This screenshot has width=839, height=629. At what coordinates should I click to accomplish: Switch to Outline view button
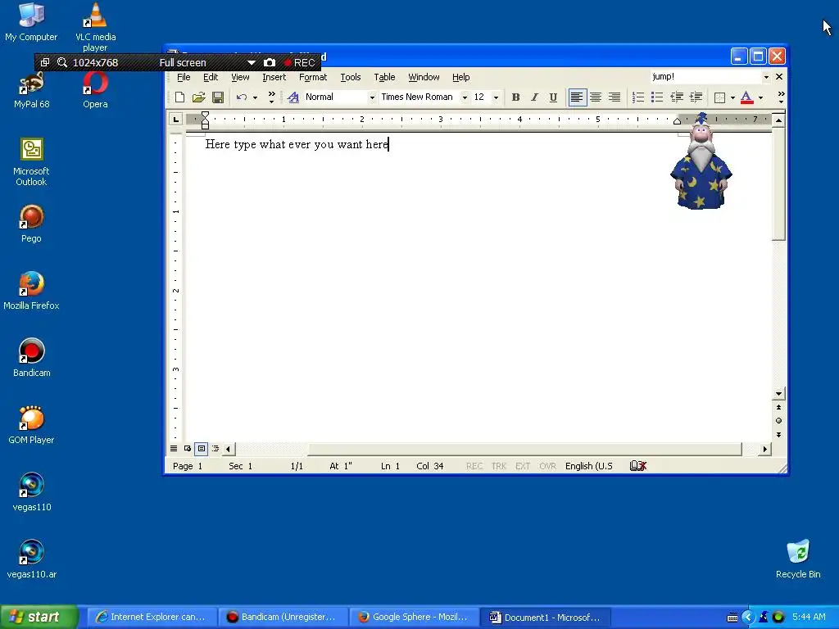pyautogui.click(x=215, y=449)
